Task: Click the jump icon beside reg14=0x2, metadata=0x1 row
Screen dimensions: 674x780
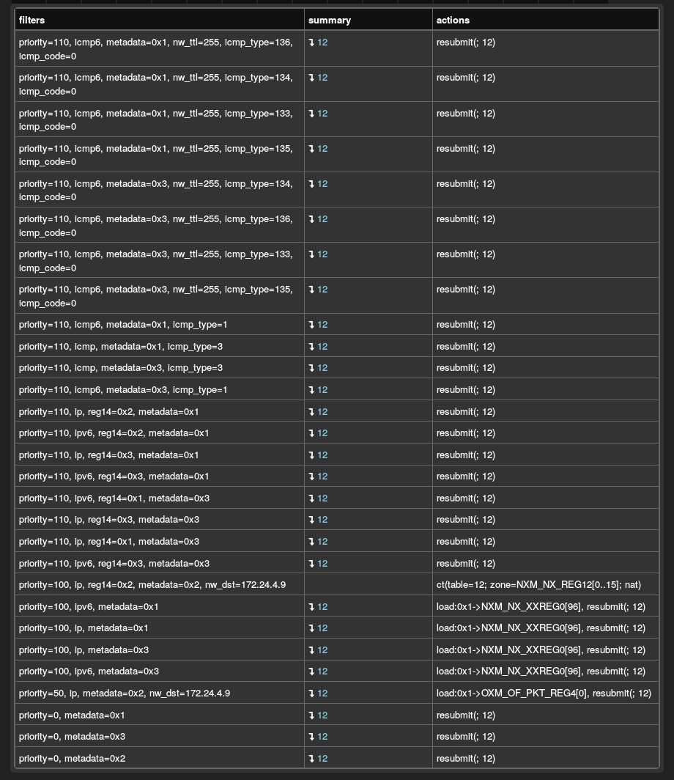Action: [x=313, y=411]
